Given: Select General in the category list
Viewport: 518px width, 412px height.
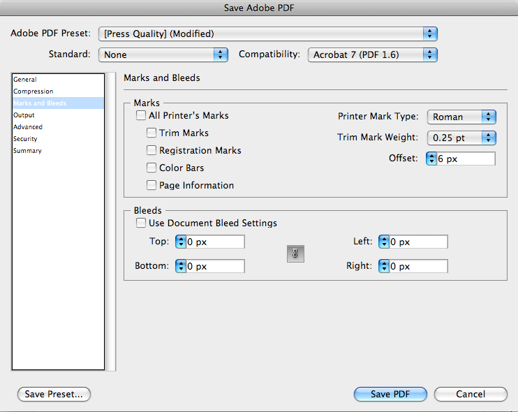Looking at the screenshot, I should click(58, 80).
